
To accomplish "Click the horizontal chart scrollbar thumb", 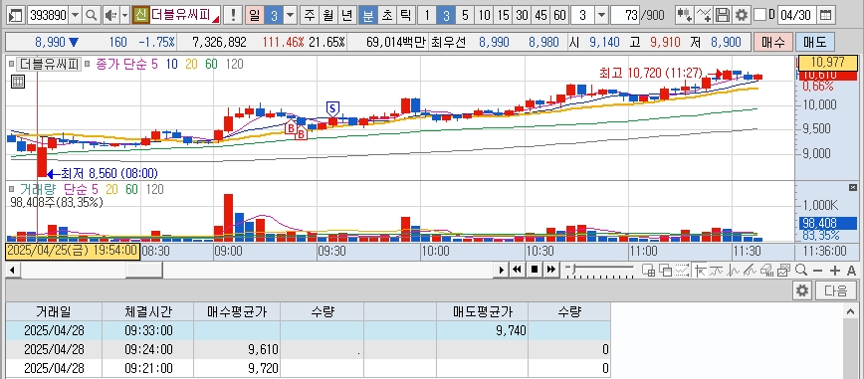I will 143,270.
